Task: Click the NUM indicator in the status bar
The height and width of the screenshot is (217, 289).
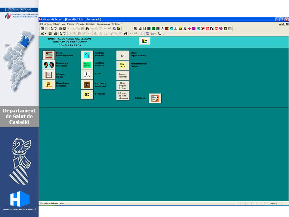Action: (273, 203)
